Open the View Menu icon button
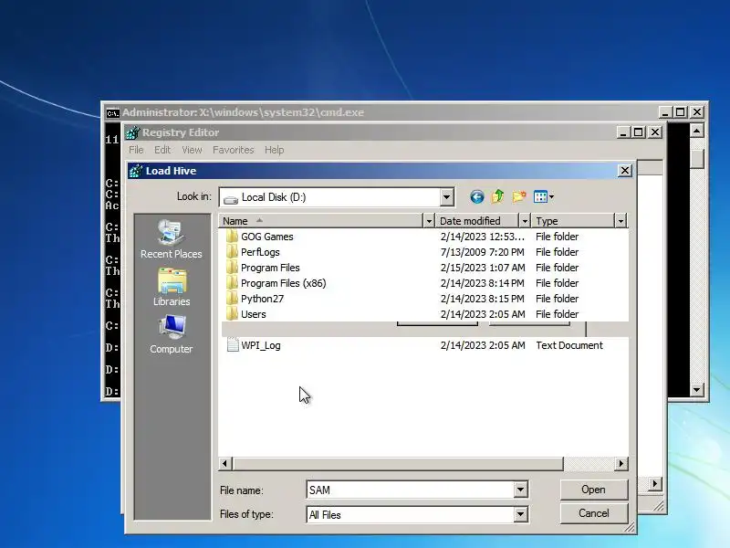The width and height of the screenshot is (730, 548). pos(540,196)
